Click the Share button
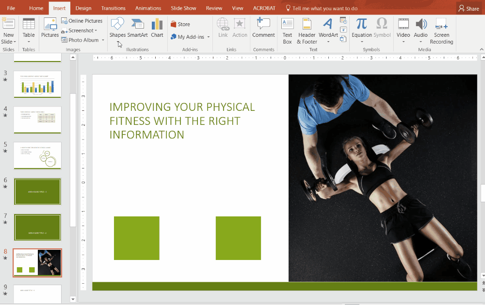485x305 pixels. tap(469, 8)
